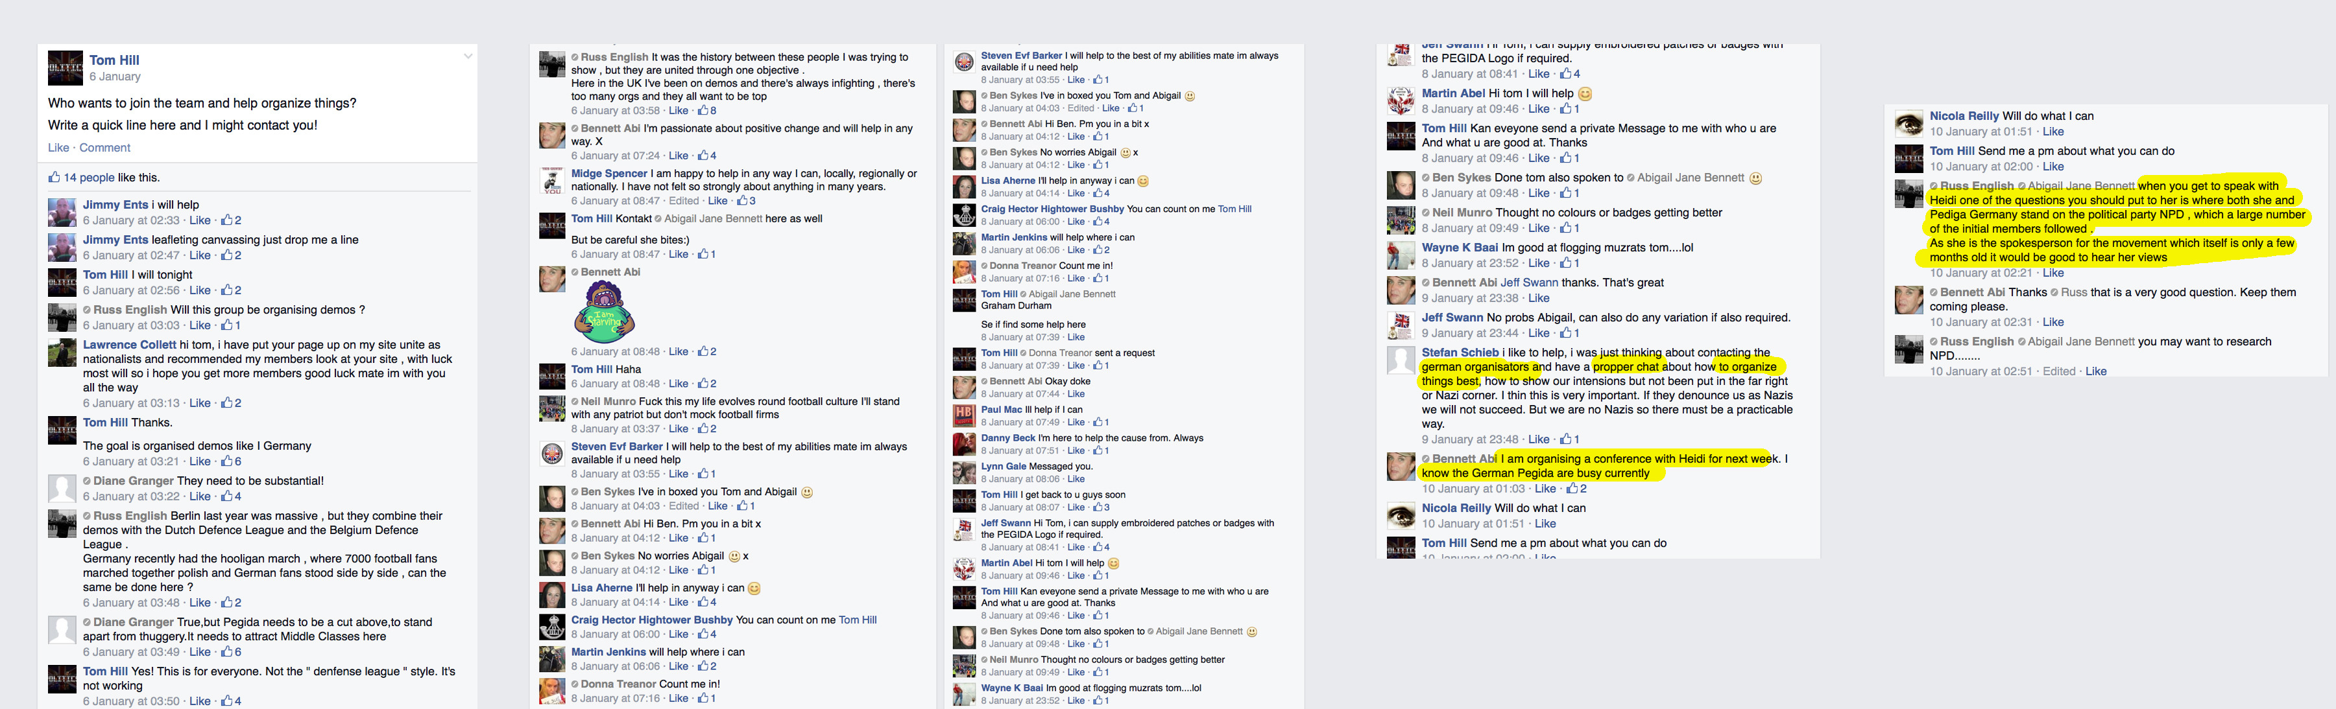Click the 'I am starving' sticker image
Screen dimensions: 2336x709
coord(604,312)
